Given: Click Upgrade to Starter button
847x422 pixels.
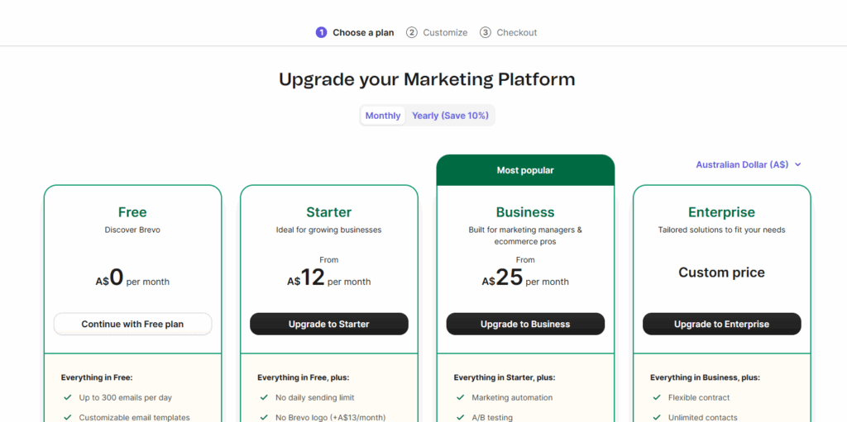Looking at the screenshot, I should [329, 325].
